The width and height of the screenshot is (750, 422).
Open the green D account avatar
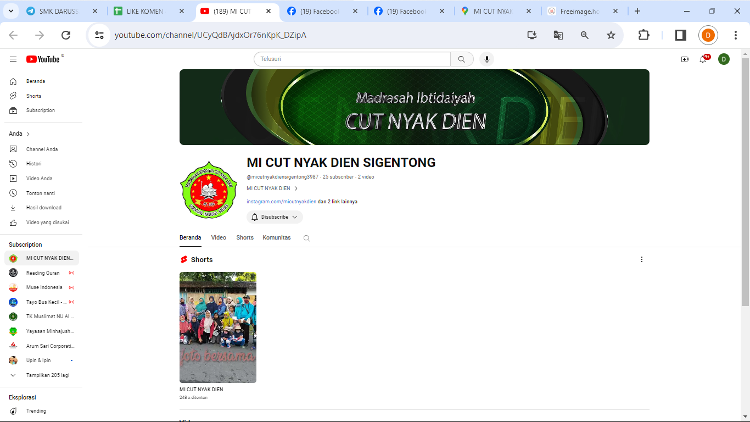pyautogui.click(x=724, y=59)
